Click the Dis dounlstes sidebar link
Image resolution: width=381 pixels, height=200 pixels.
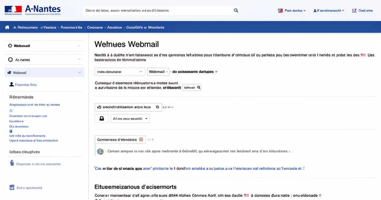pyautogui.click(x=19, y=127)
